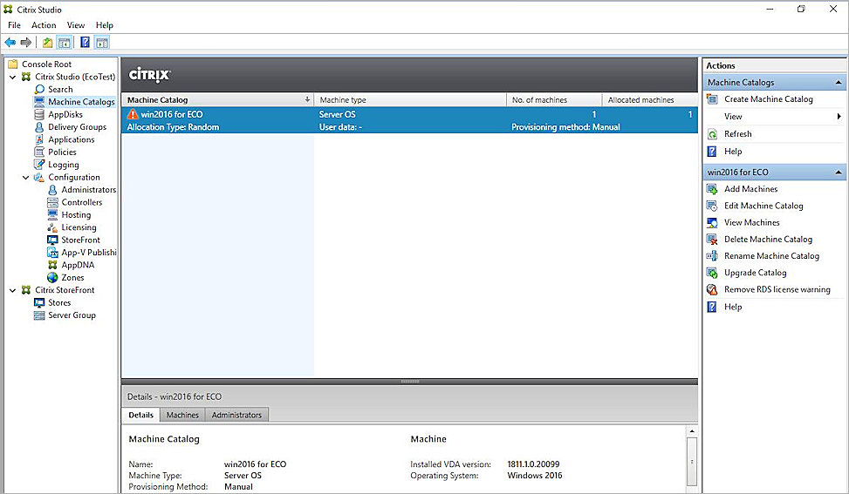The width and height of the screenshot is (849, 494).
Task: Click the back arrow toolbar icon
Action: coord(10,42)
